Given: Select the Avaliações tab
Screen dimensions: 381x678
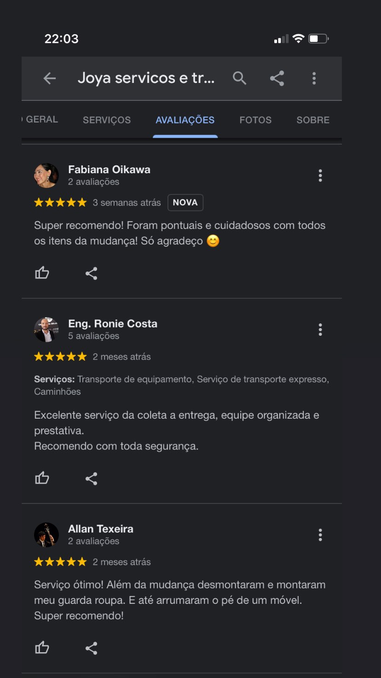Looking at the screenshot, I should coord(185,120).
